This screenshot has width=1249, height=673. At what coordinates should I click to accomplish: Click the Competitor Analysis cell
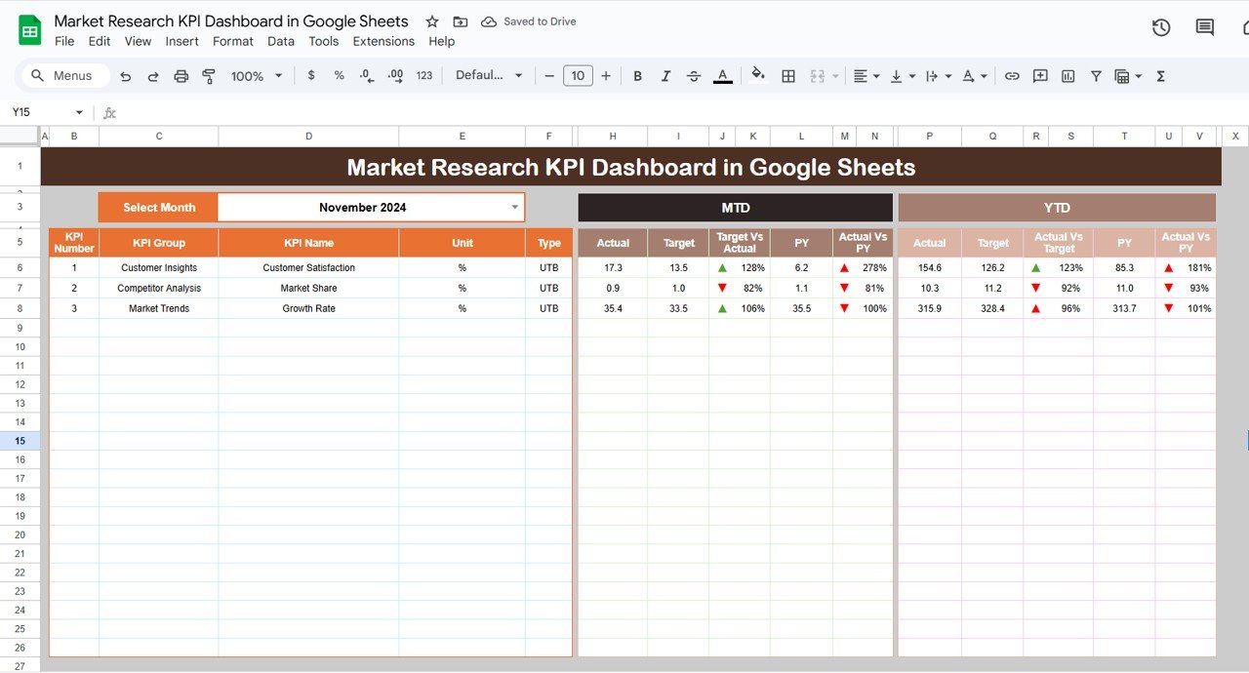159,288
